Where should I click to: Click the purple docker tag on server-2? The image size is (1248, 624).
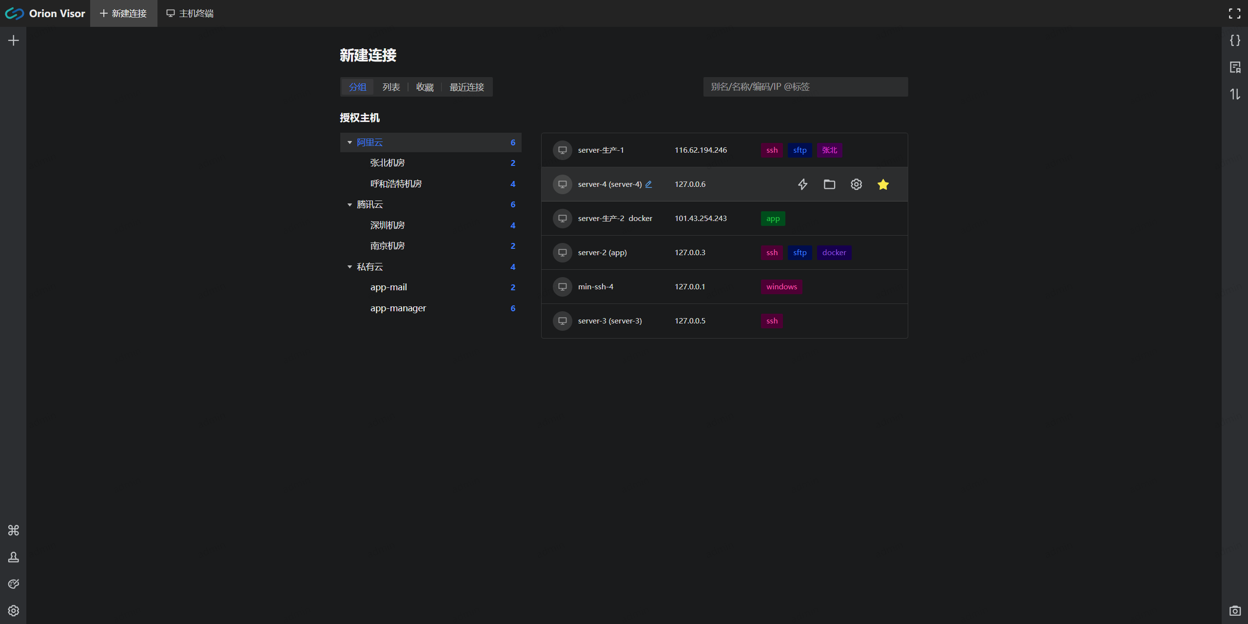tap(834, 253)
